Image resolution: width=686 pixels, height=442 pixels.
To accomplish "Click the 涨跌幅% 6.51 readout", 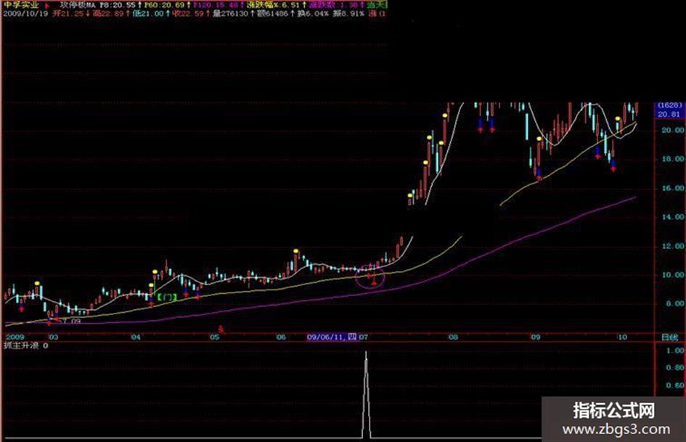I will [x=276, y=5].
